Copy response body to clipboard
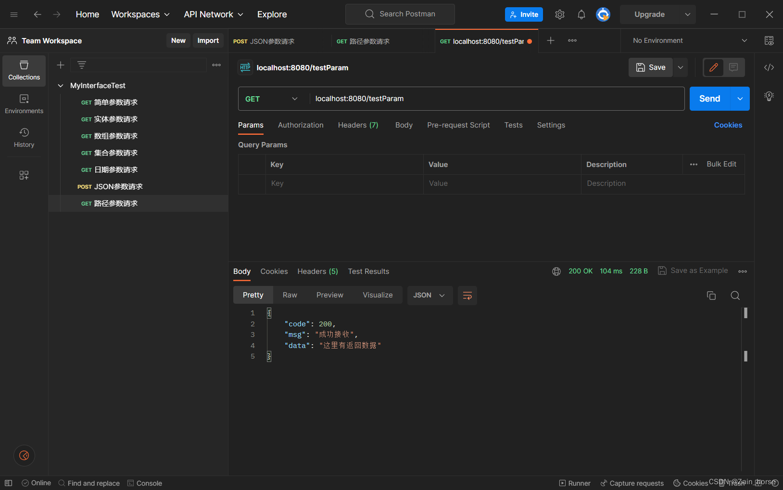Image resolution: width=783 pixels, height=490 pixels. click(x=711, y=296)
